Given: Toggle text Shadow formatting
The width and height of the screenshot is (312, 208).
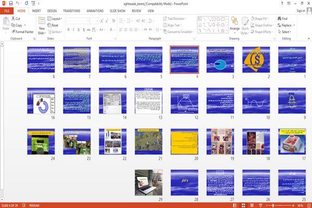Looking at the screenshot, I should (x=84, y=30).
